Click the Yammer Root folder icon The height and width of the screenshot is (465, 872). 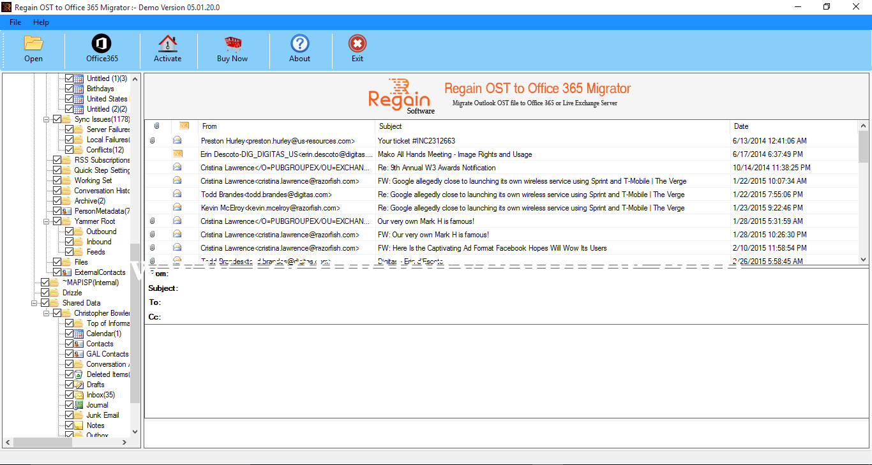coord(67,221)
